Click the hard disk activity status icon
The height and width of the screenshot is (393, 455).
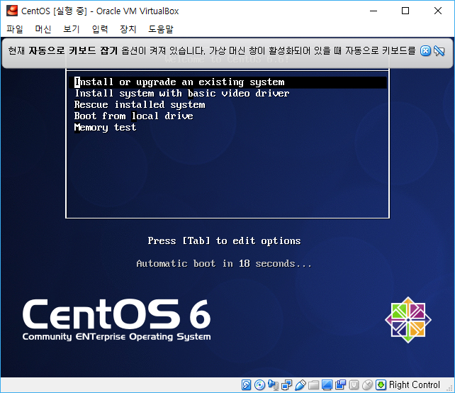click(246, 384)
